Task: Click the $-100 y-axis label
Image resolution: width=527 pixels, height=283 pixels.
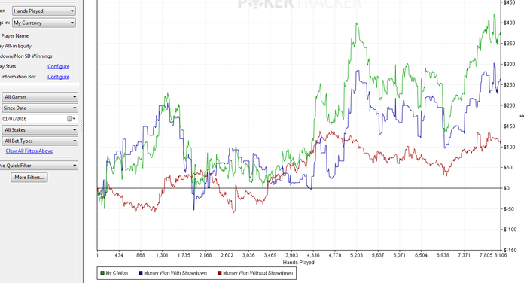Action: click(x=510, y=230)
